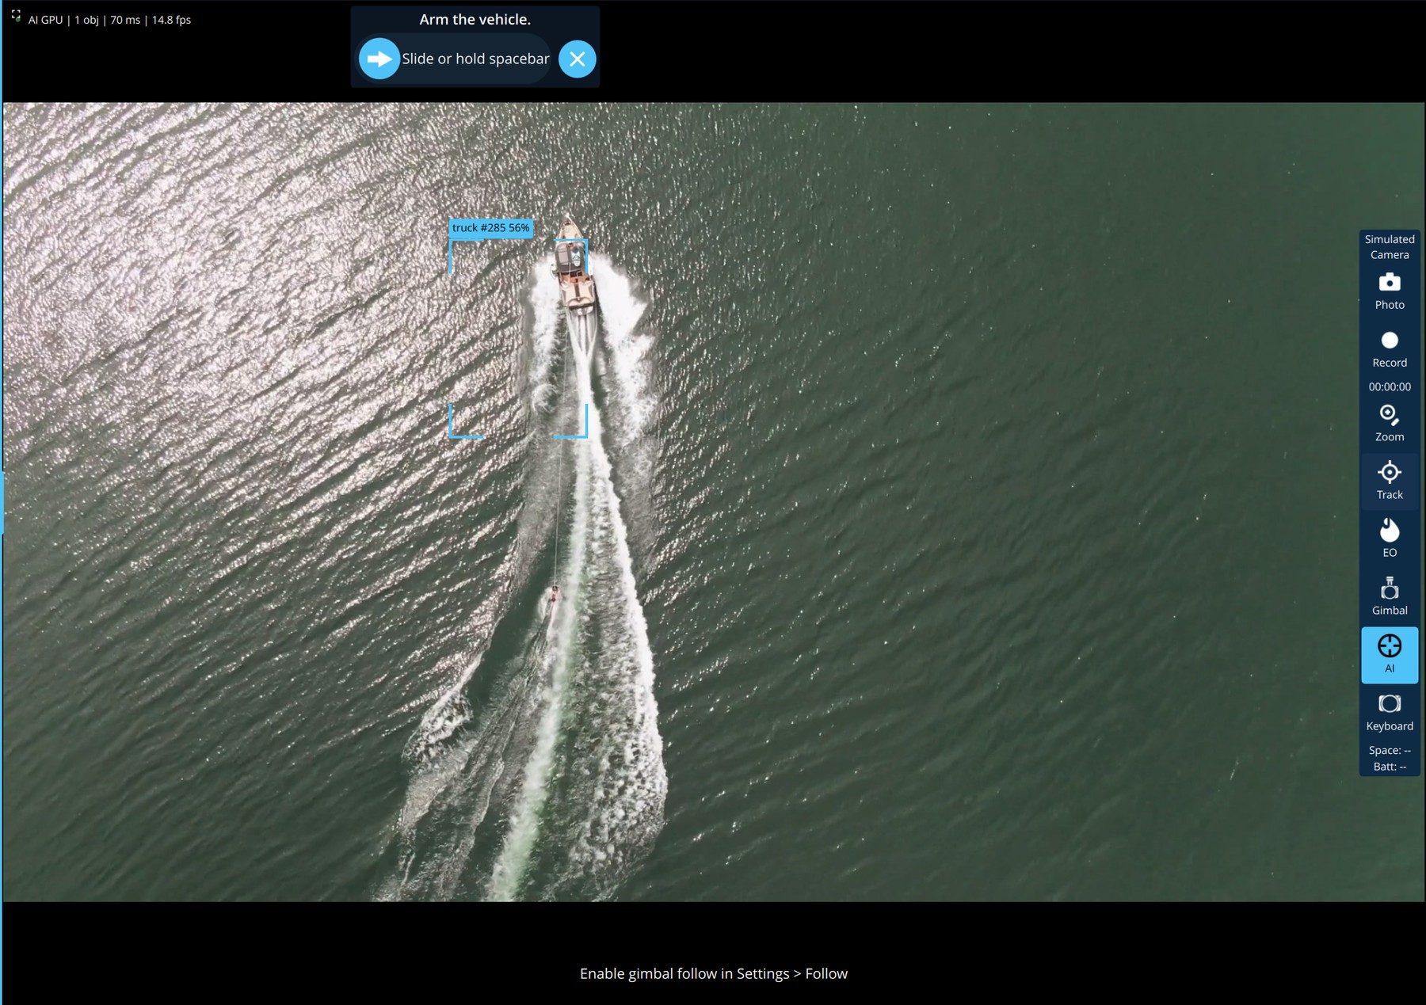Click the arm slider arrow button

coord(379,59)
